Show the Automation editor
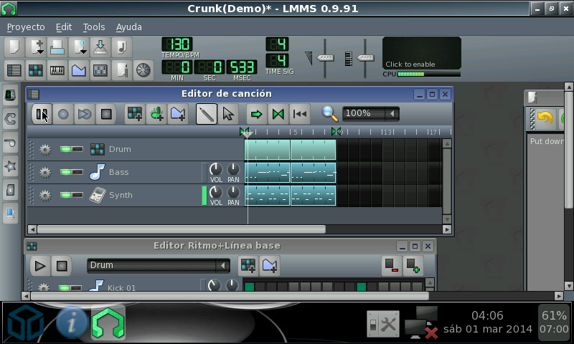Image resolution: width=574 pixels, height=344 pixels. click(x=78, y=70)
